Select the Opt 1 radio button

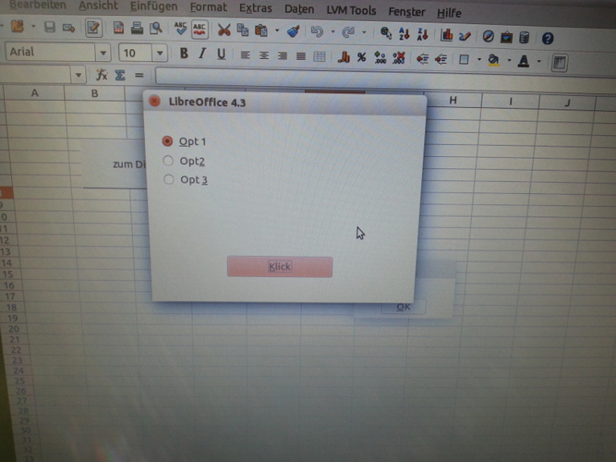[167, 141]
